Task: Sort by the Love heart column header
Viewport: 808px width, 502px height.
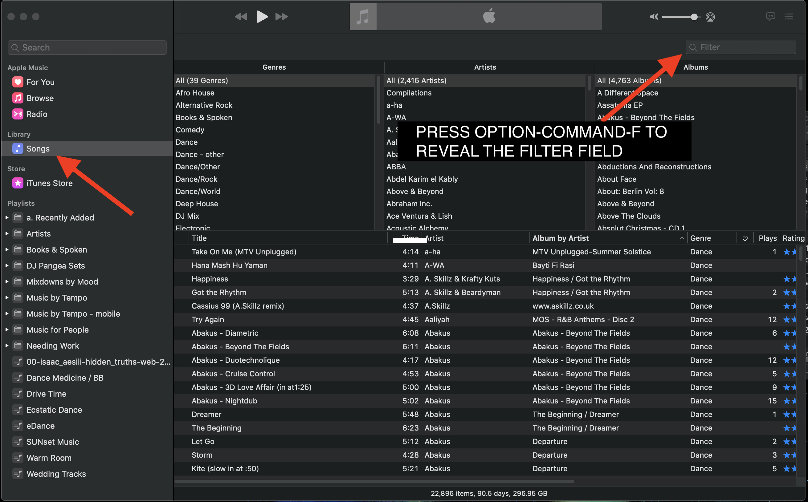Action: [745, 238]
